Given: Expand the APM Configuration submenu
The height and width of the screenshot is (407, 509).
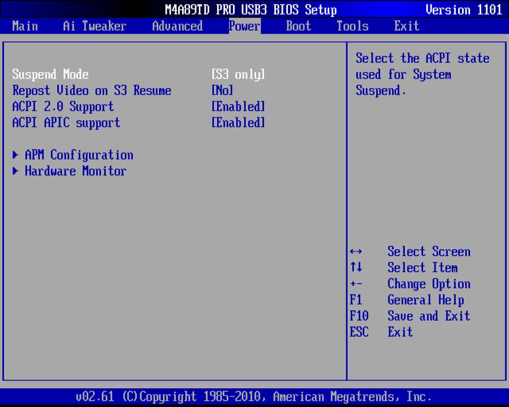Looking at the screenshot, I should click(79, 155).
